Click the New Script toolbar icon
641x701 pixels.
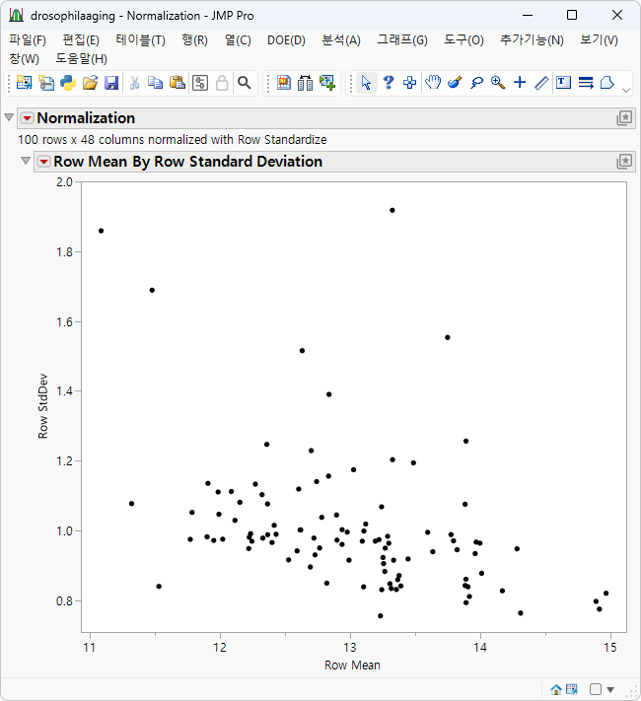[46, 83]
